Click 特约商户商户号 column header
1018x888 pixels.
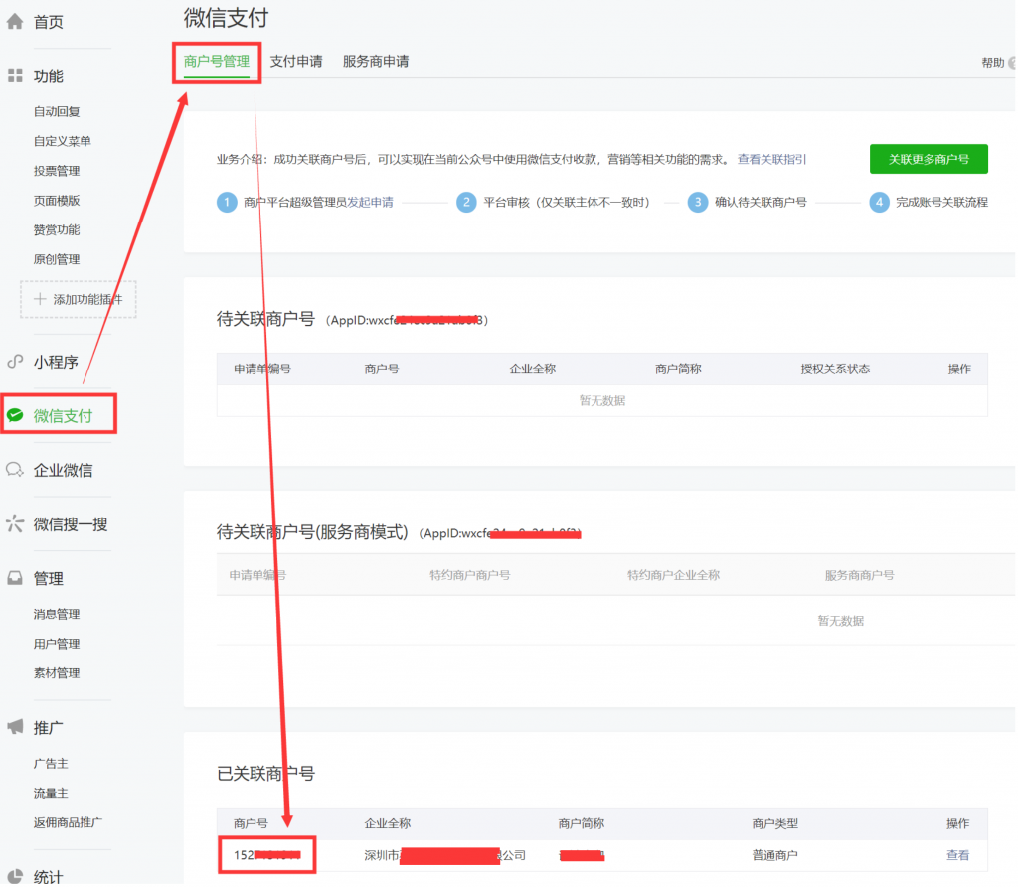469,575
